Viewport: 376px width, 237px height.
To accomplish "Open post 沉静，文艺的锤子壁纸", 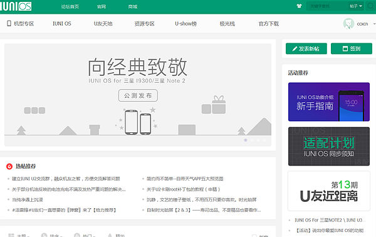I will [202, 199].
